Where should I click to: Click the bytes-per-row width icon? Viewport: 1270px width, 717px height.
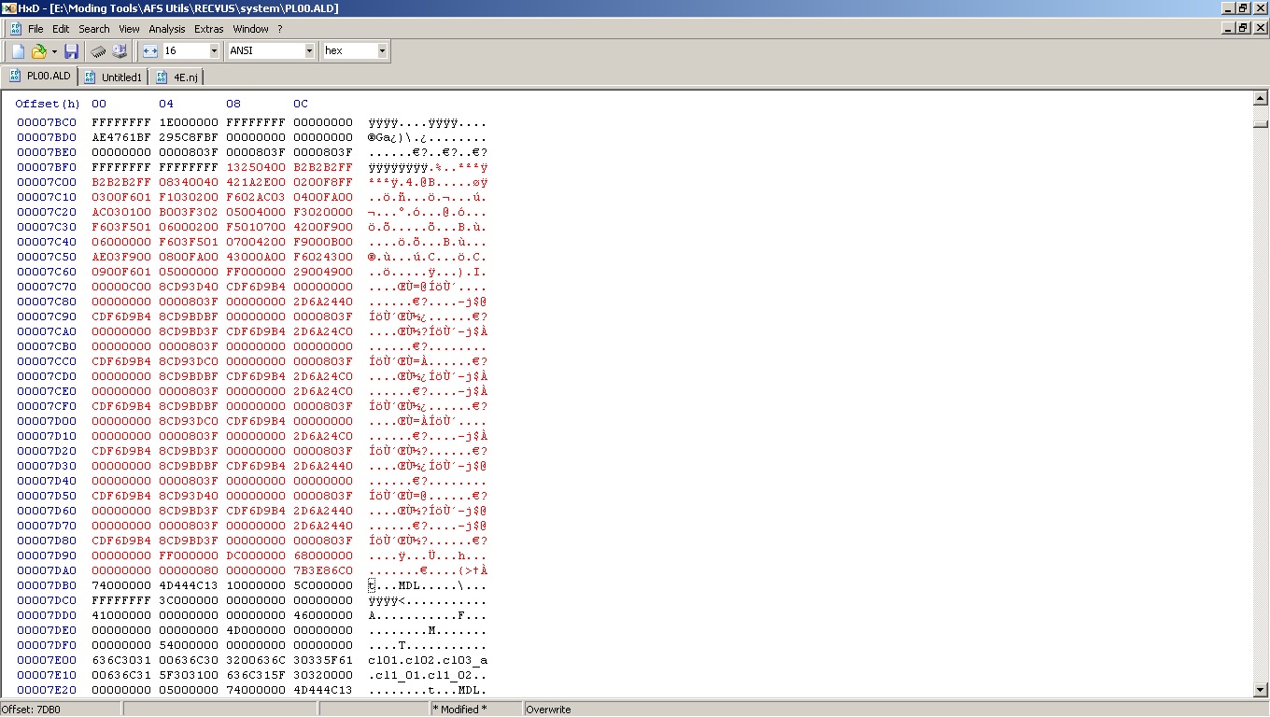(x=152, y=50)
